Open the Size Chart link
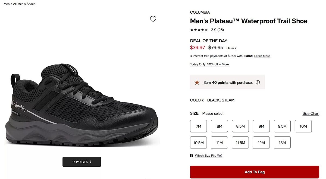Screen dimensions: 326x179 311,113
